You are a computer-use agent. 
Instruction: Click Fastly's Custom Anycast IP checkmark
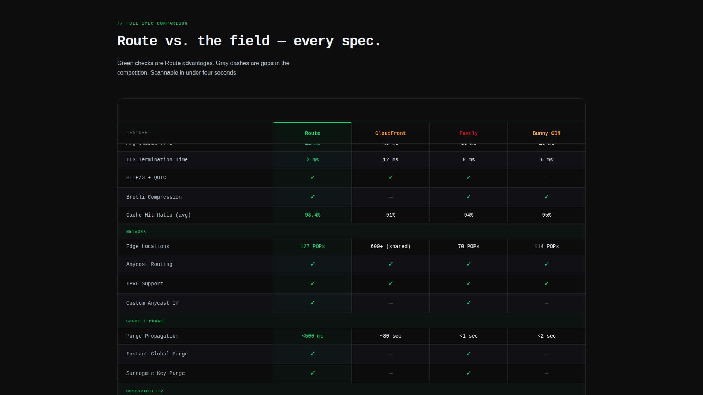click(468, 303)
